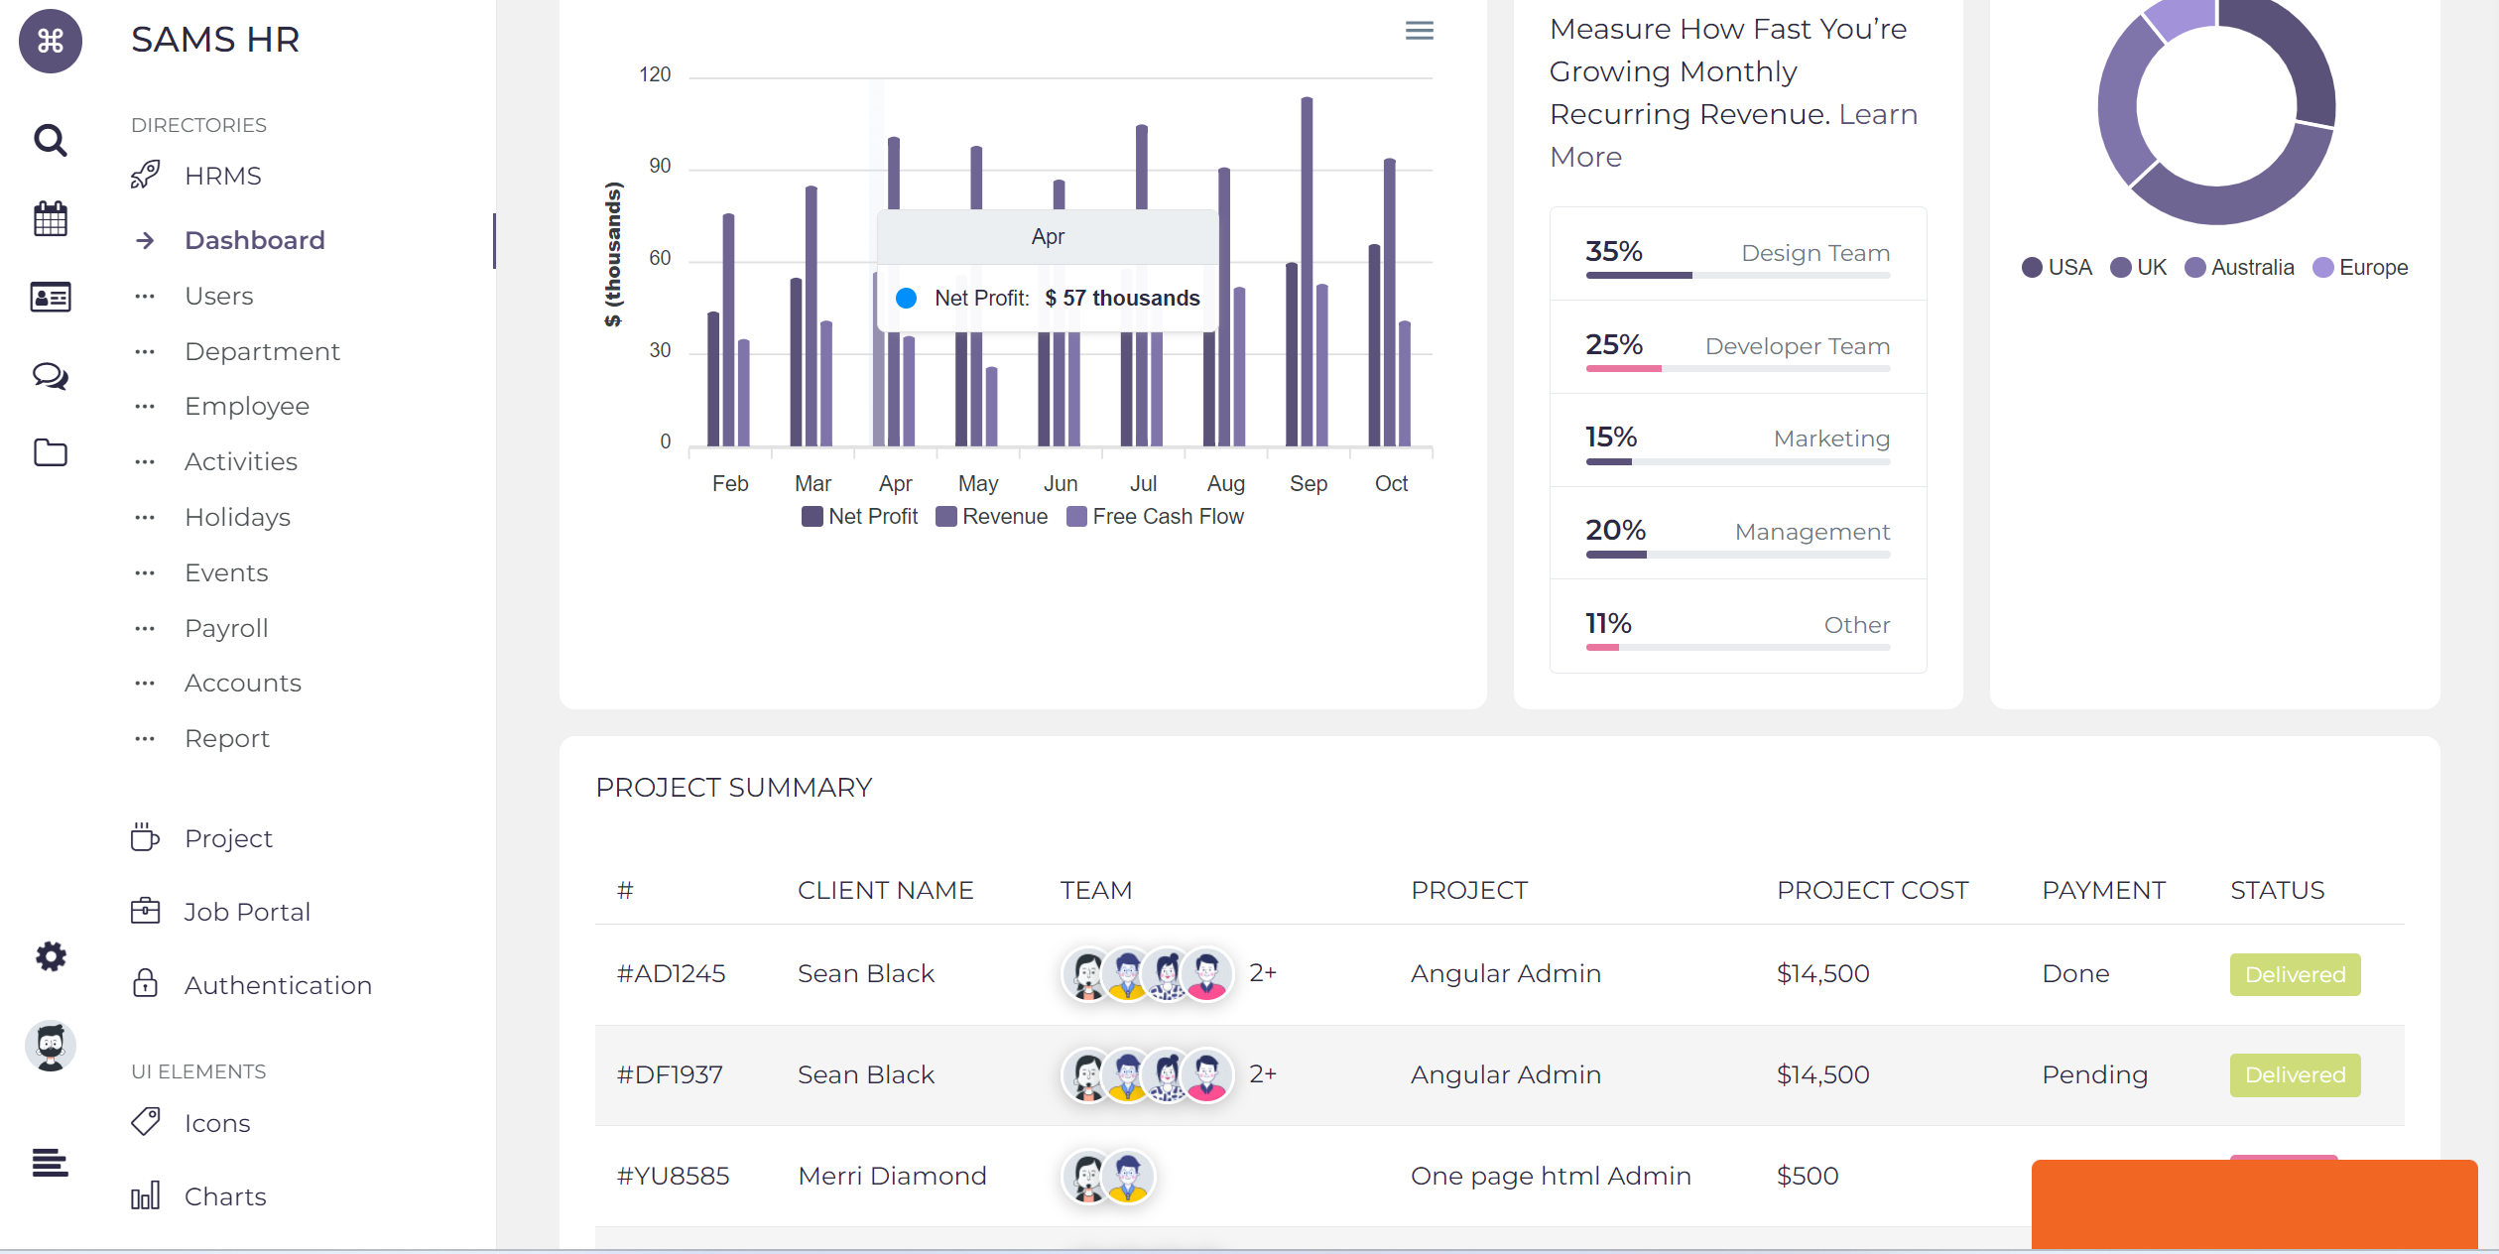
Task: Open the chat bubbles icon
Action: coord(51,375)
